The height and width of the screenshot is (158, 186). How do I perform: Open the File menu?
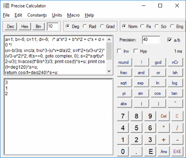click(x=6, y=15)
